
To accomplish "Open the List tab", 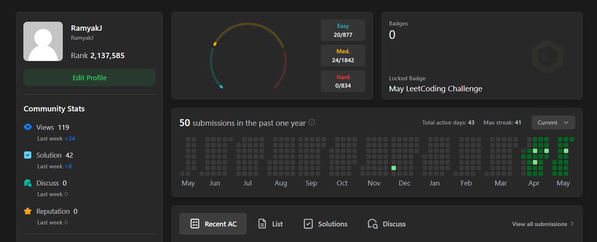I will pos(270,224).
